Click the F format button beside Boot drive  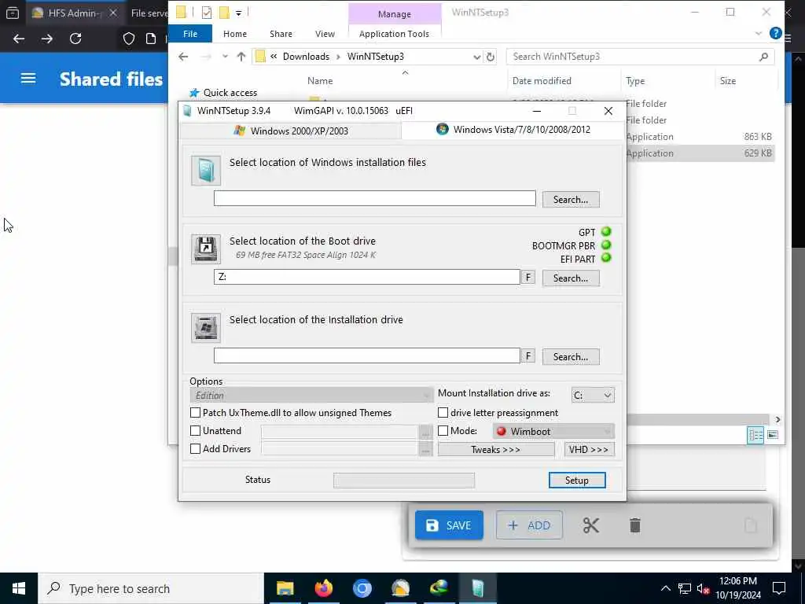(527, 278)
